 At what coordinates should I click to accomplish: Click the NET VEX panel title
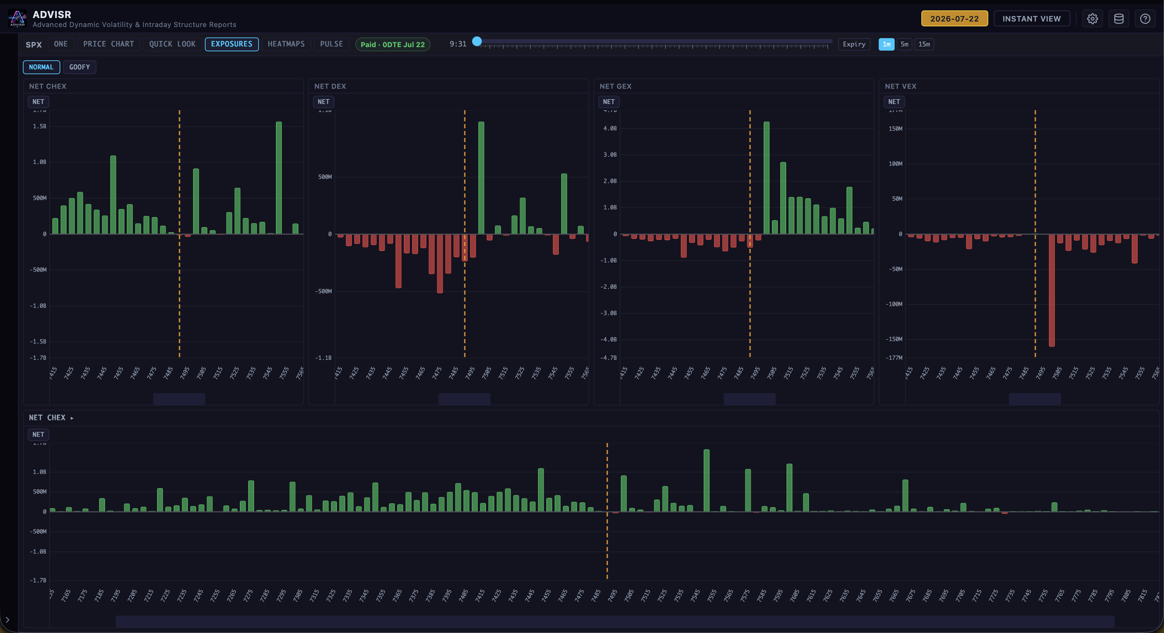tap(901, 86)
